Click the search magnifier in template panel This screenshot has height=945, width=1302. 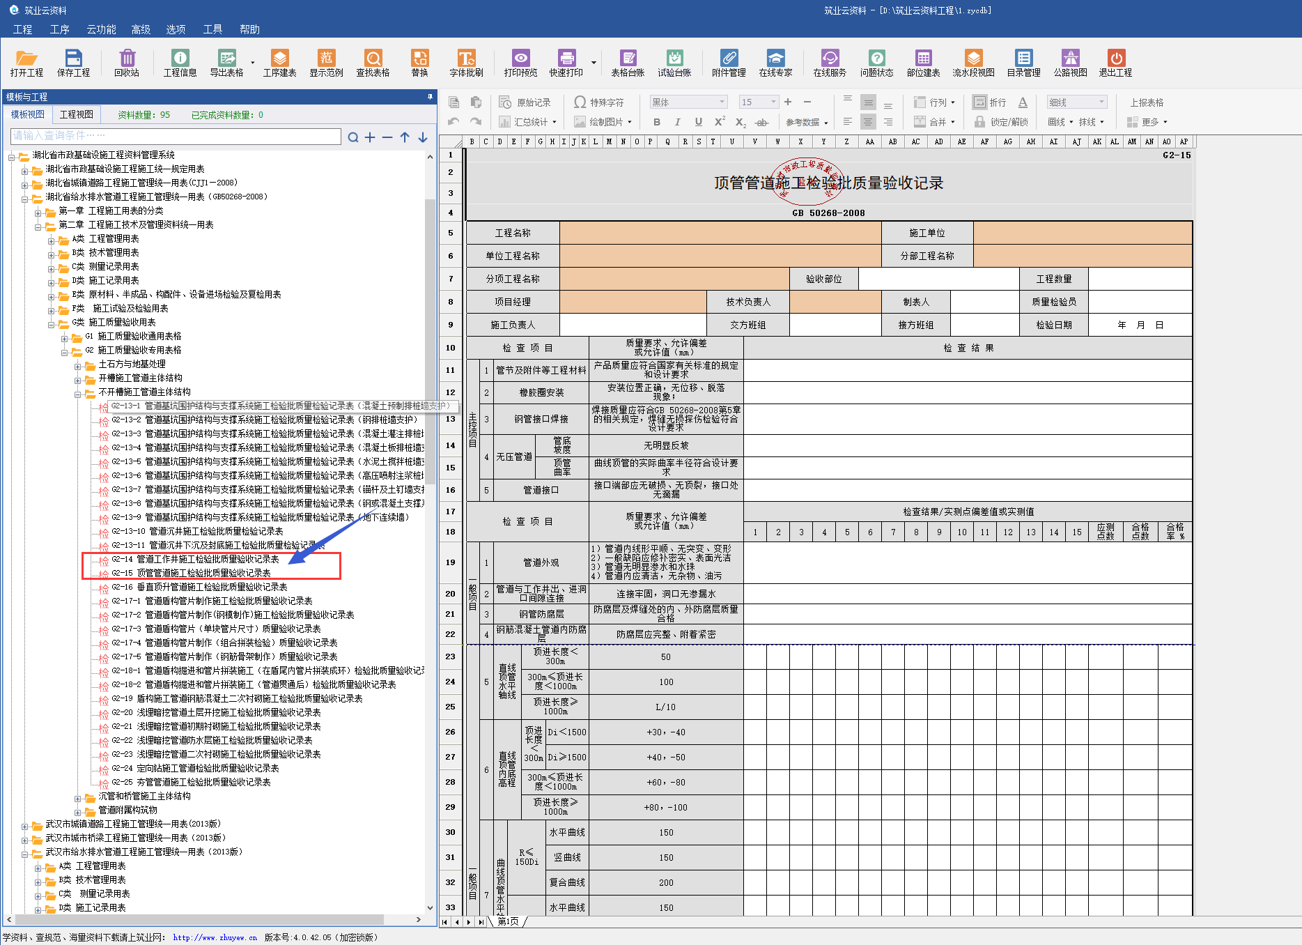(353, 137)
